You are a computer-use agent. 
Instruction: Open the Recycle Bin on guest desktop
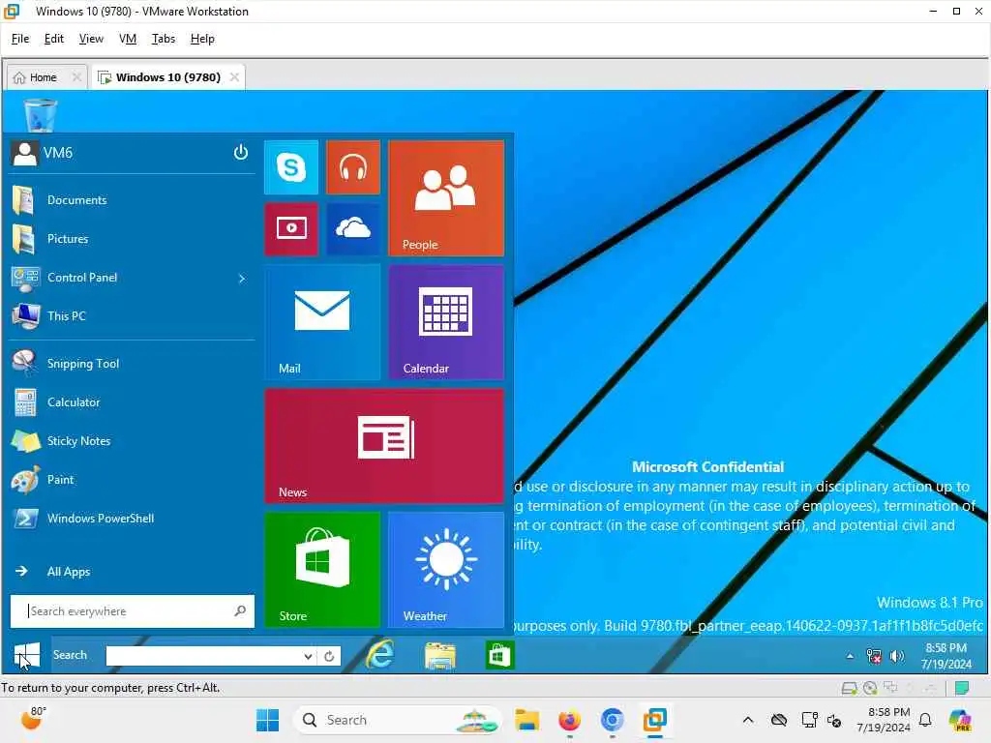(40, 116)
